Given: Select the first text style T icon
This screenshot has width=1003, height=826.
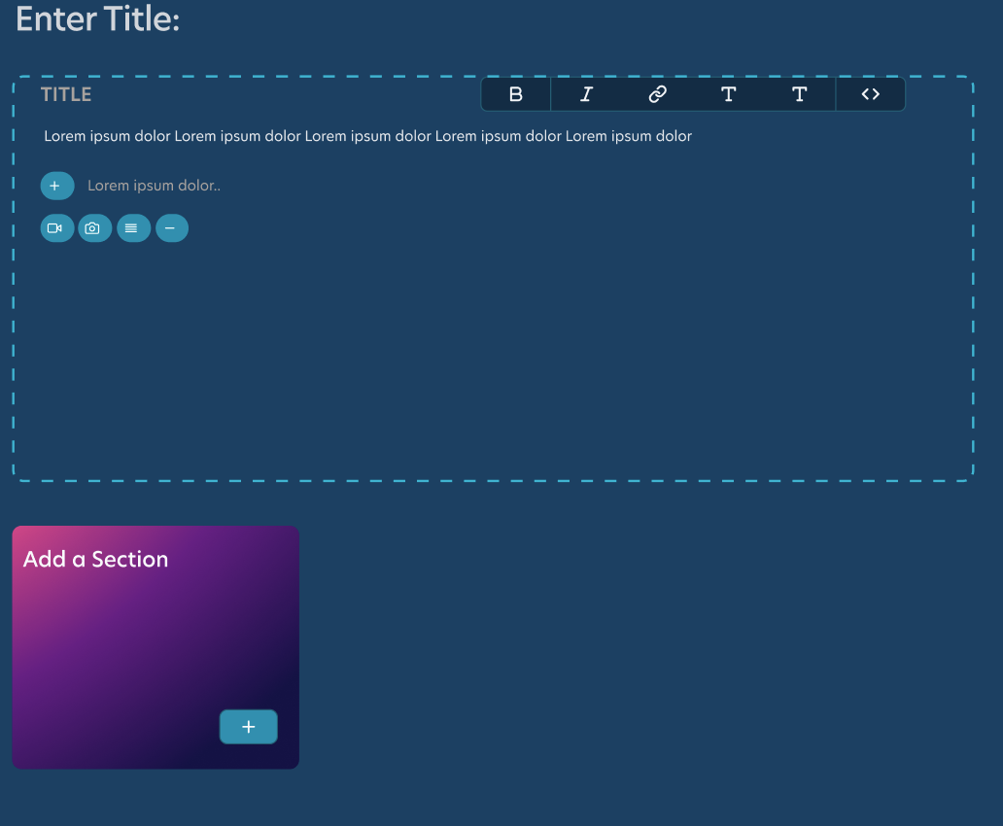Looking at the screenshot, I should click(x=728, y=94).
